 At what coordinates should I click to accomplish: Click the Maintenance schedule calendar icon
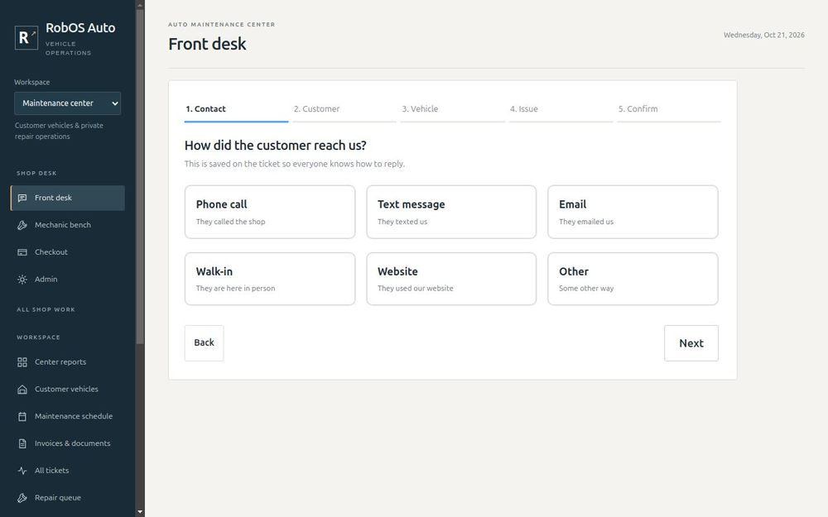pos(22,417)
